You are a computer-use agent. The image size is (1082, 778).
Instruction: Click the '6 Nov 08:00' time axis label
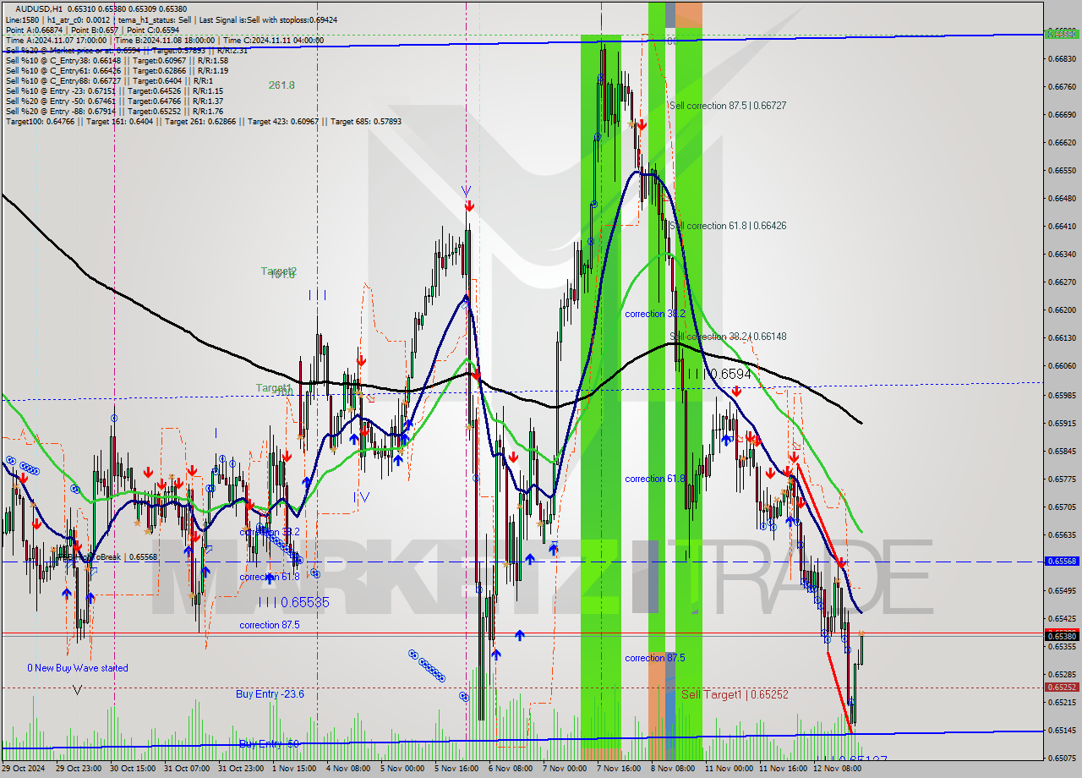click(x=511, y=769)
